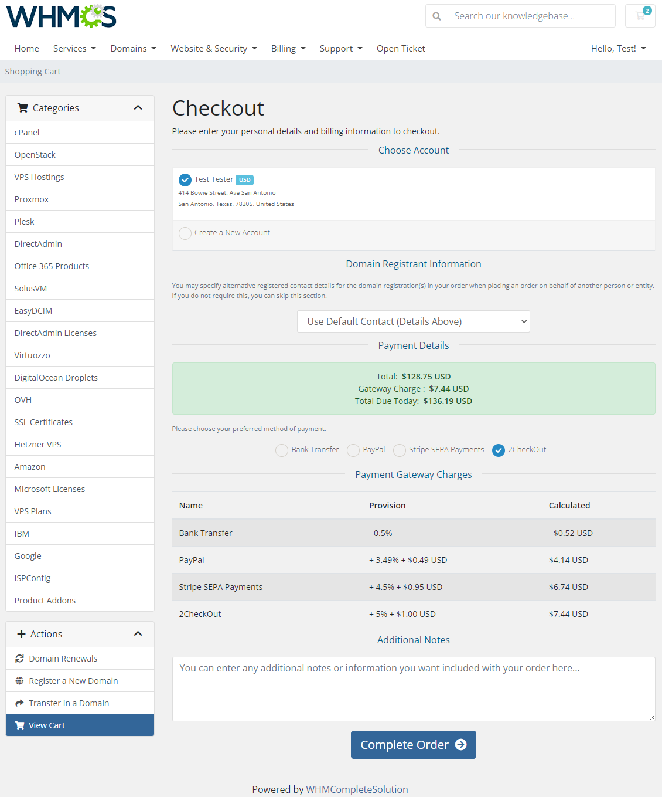Select the PayPal payment radio button
662x797 pixels.
click(353, 450)
